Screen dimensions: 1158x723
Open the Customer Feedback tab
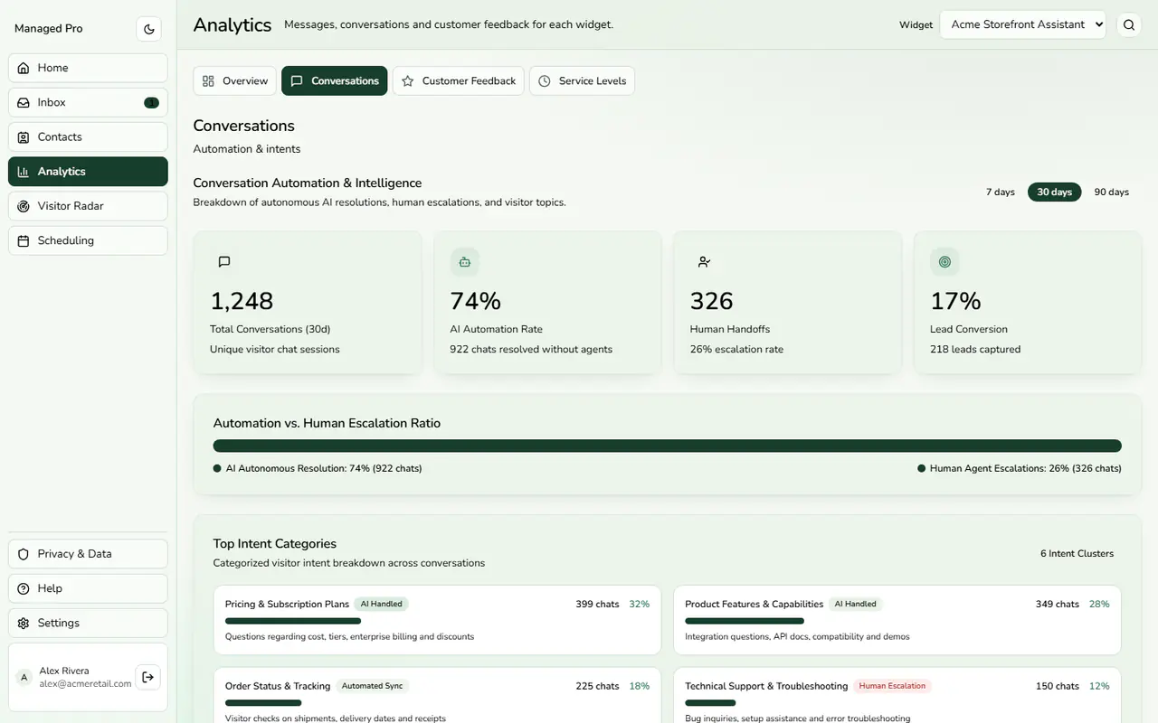click(x=458, y=80)
